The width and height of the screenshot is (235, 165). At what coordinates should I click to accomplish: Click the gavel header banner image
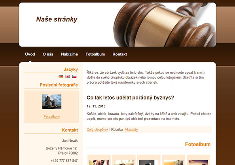[165, 25]
